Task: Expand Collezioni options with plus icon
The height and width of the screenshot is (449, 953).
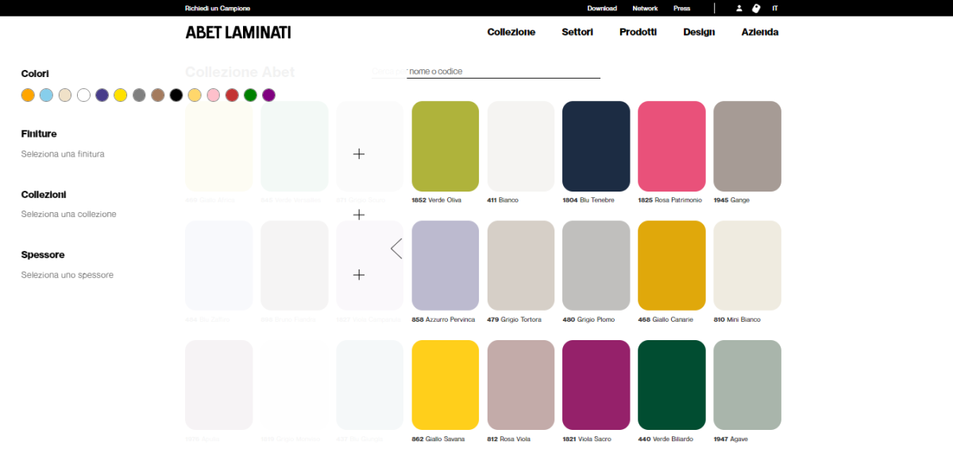Action: click(x=359, y=215)
